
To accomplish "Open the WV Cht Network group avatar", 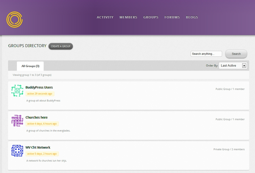I will pos(17,150).
